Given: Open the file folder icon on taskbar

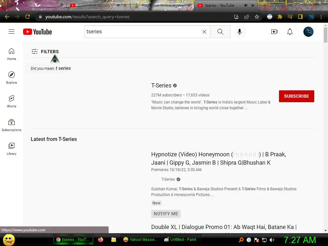Looking at the screenshot, I should click(x=114, y=240).
